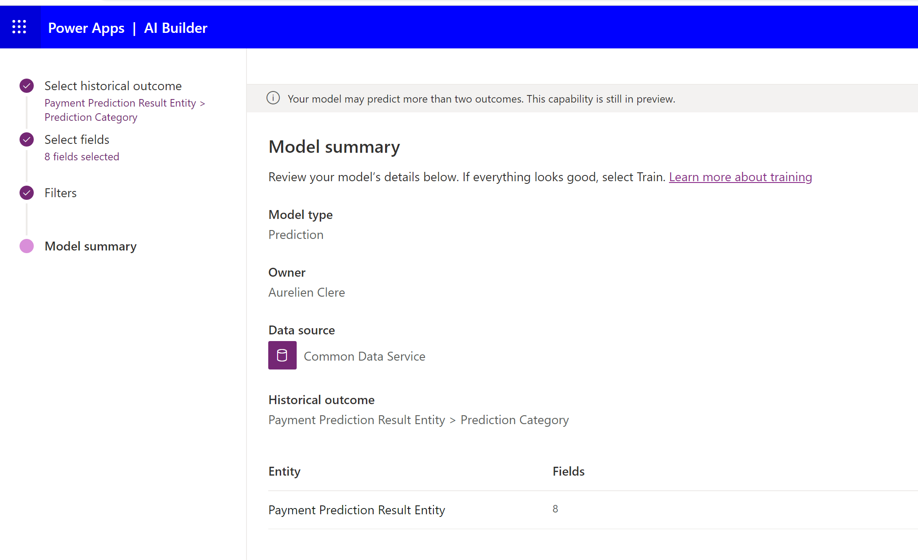Screen dimensions: 918x560
Task: Click the Common Data Service text
Action: point(365,356)
